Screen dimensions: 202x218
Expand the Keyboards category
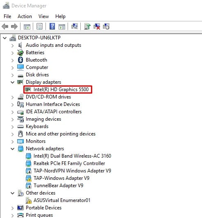tap(12, 126)
